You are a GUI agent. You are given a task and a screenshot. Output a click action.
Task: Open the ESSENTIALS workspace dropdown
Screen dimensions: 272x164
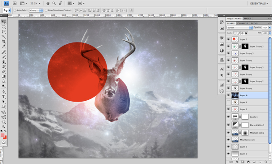259,4
